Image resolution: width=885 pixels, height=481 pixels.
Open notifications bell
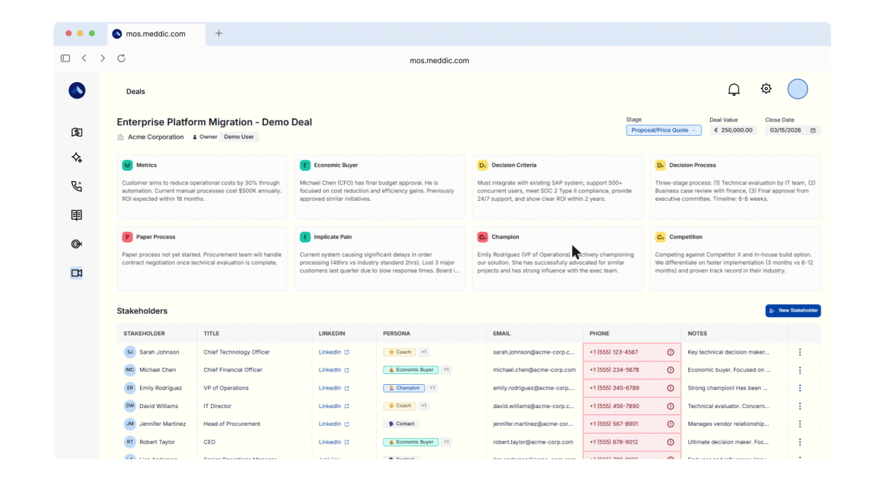(734, 89)
